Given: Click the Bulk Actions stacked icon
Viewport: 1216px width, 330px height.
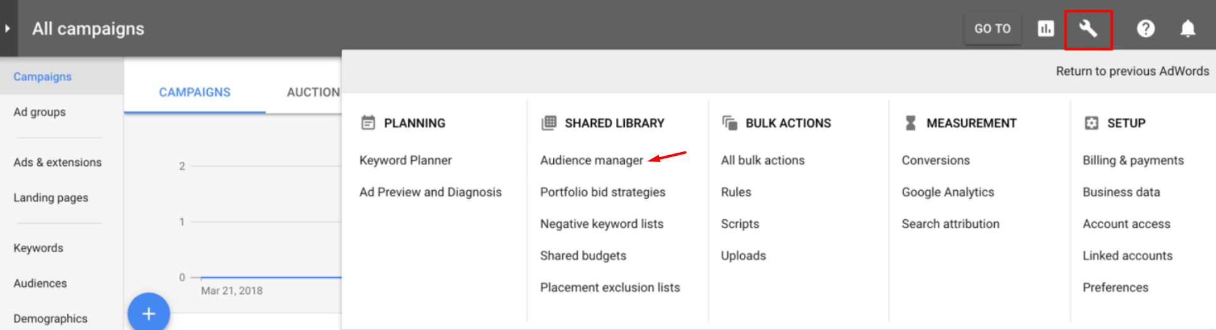Looking at the screenshot, I should 730,123.
